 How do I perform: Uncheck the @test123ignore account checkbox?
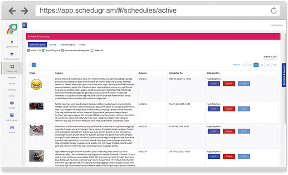[43, 50]
